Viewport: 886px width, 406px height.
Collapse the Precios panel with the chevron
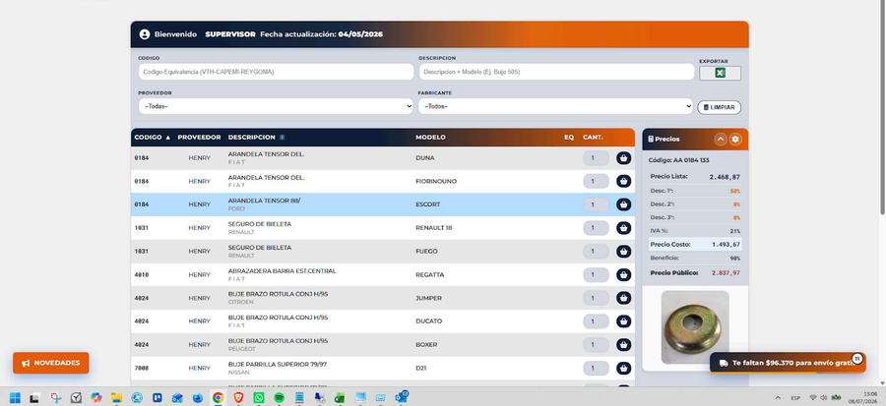pyautogui.click(x=721, y=140)
